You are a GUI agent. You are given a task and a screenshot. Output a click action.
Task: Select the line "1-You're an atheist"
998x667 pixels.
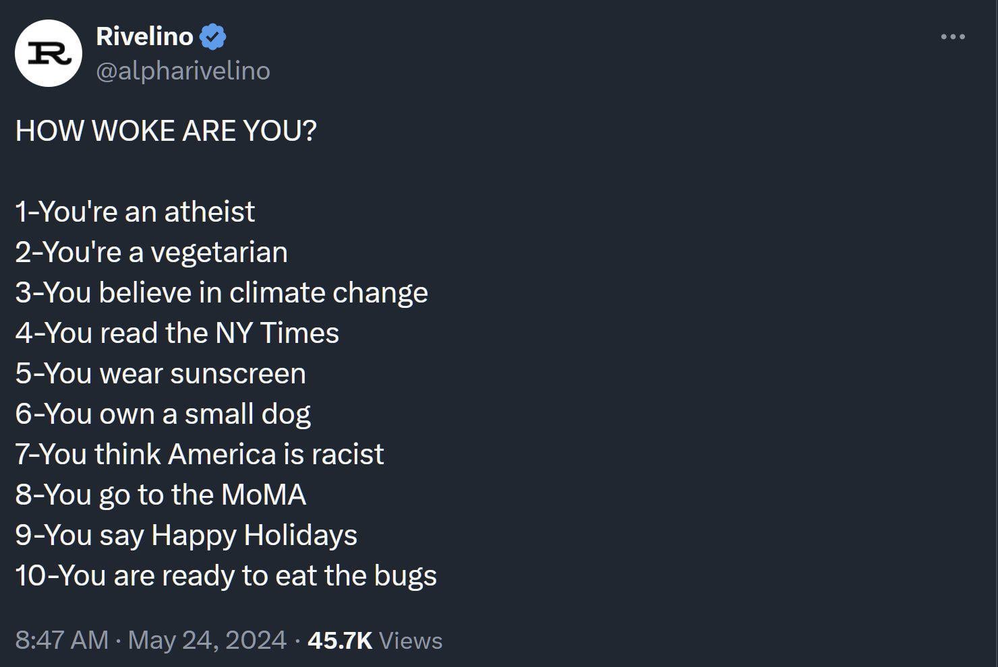tap(135, 212)
